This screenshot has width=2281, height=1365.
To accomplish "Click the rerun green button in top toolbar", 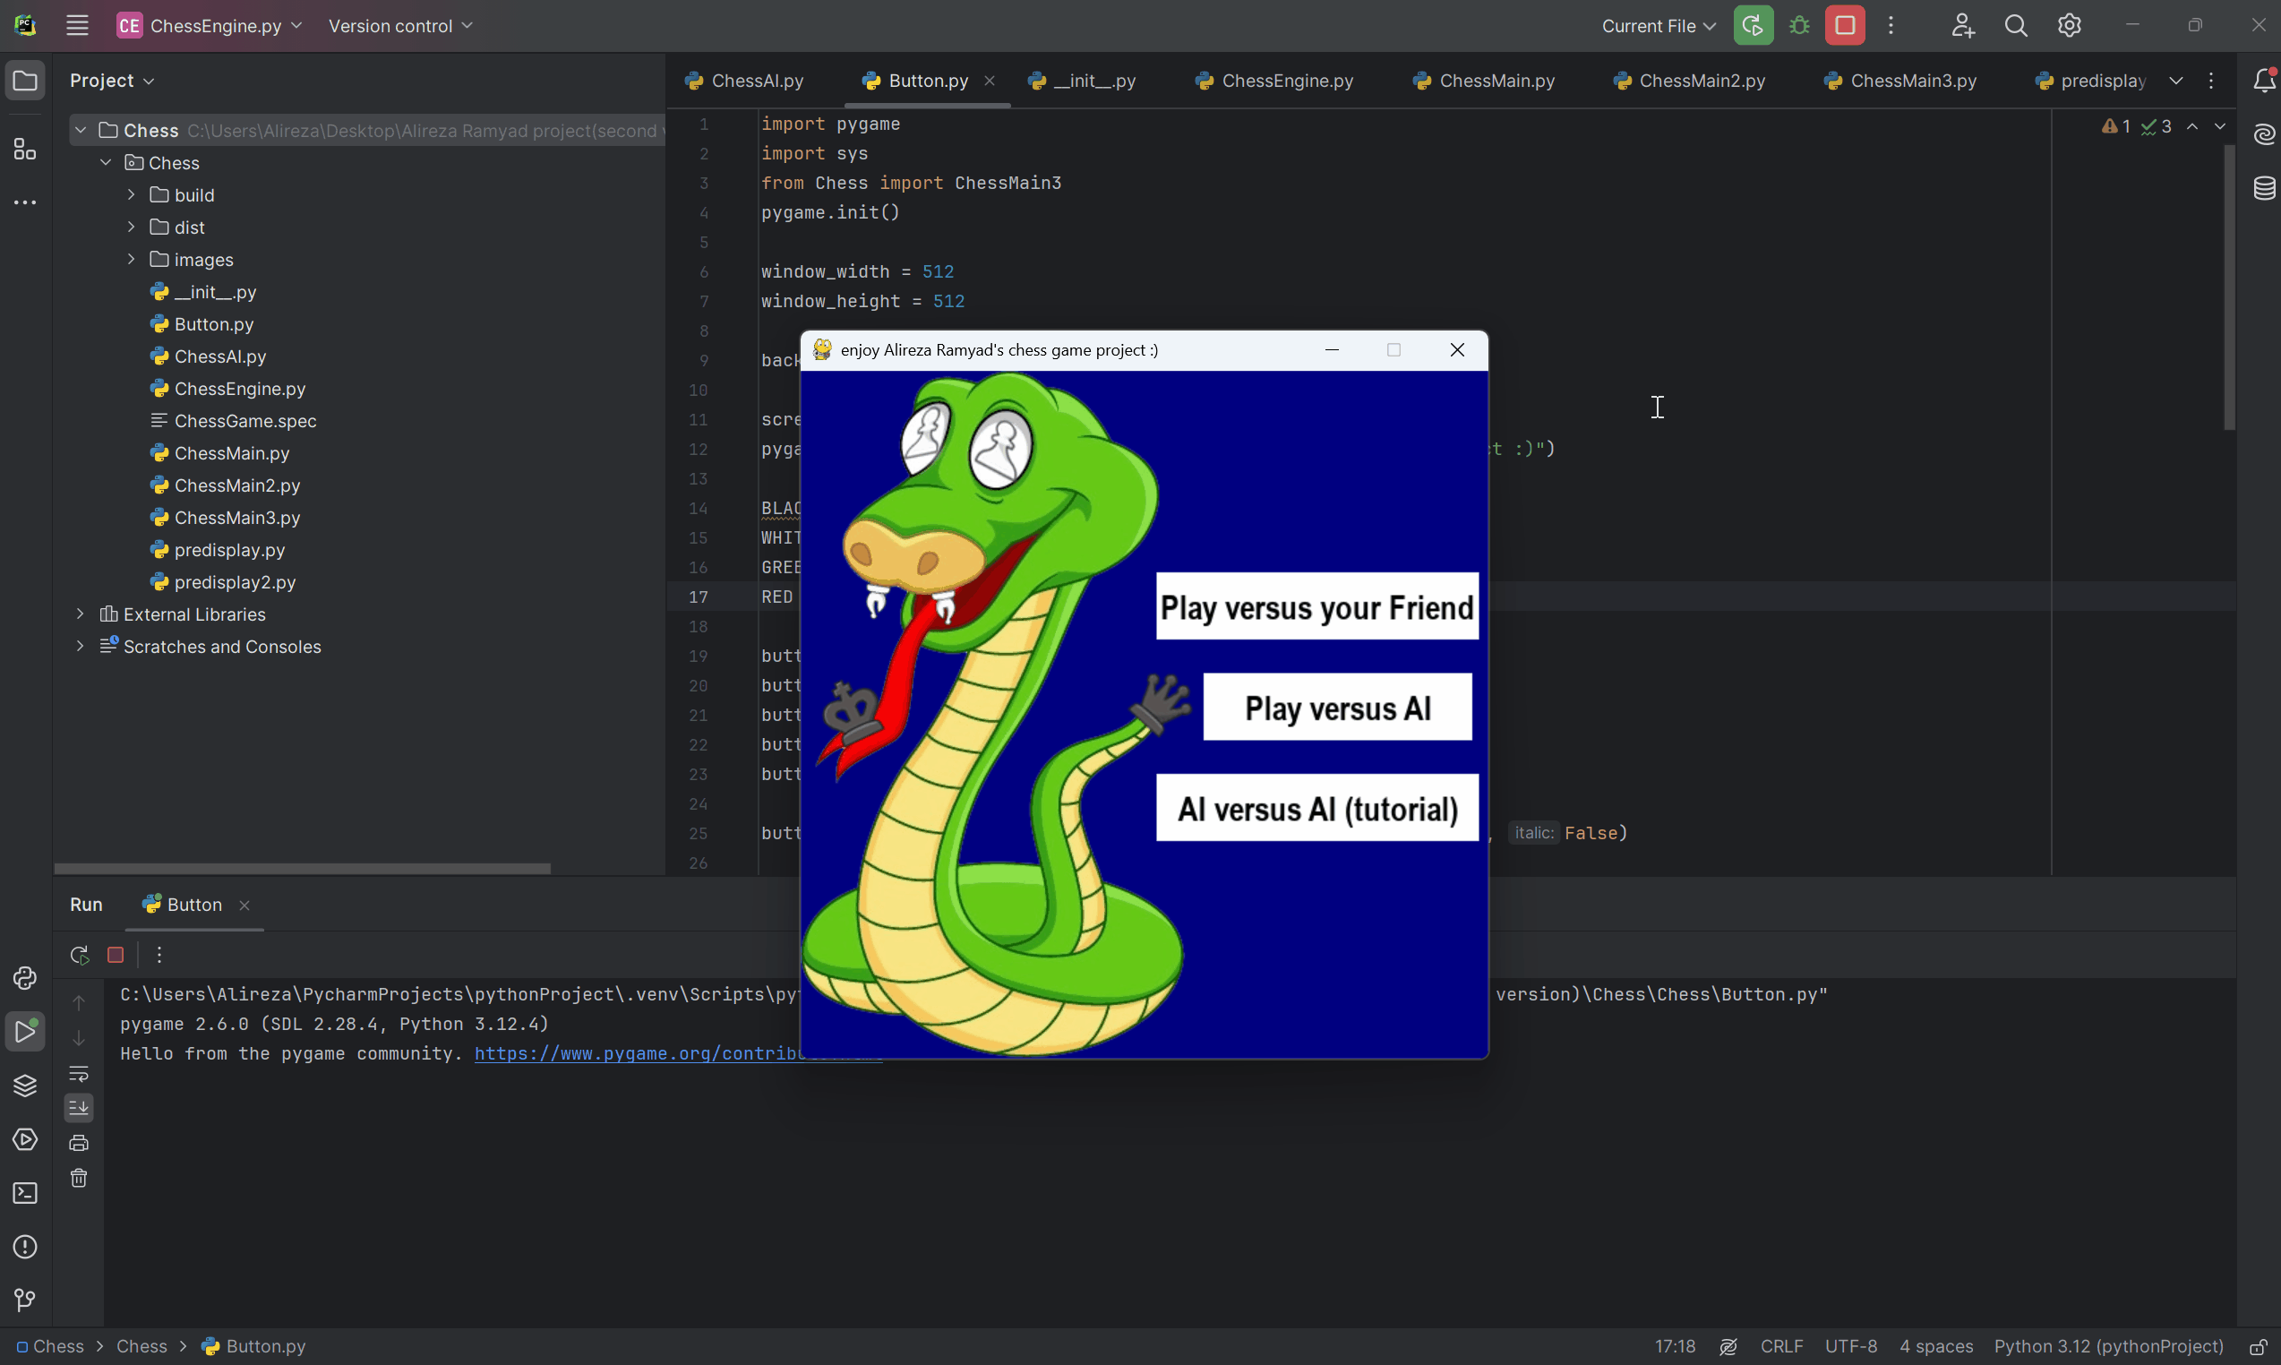I will 1753,26.
